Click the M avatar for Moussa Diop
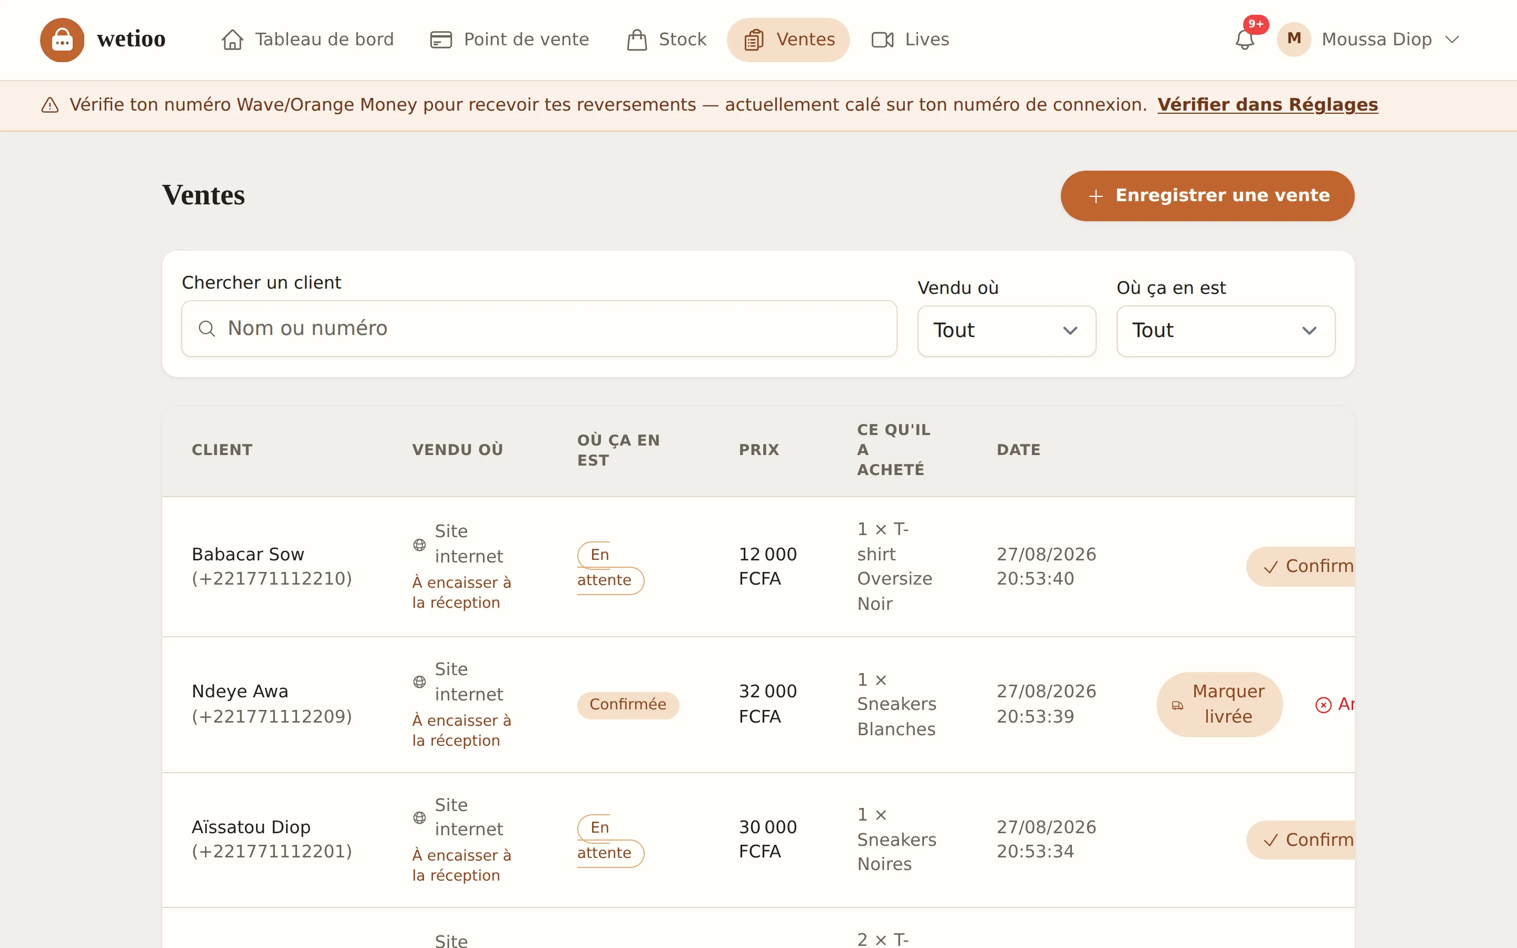This screenshot has height=948, width=1517. (x=1294, y=39)
